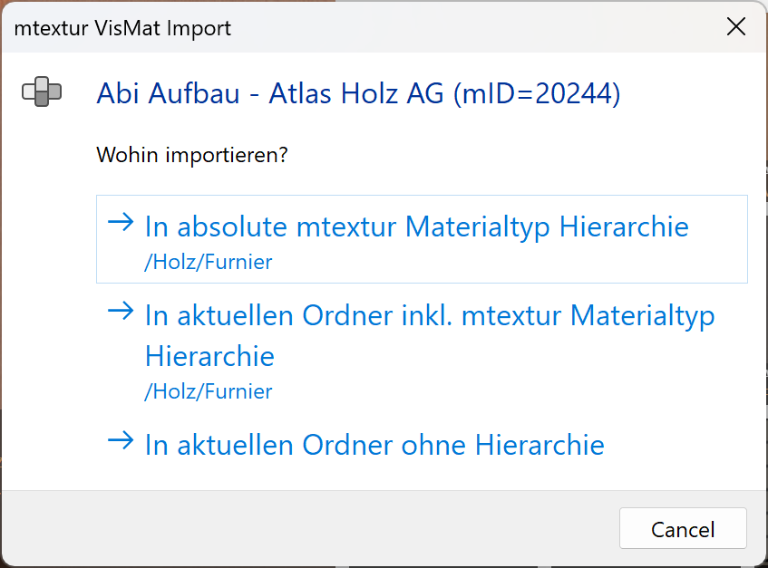Click the Cancel button
The width and height of the screenshot is (768, 568).
[x=683, y=528]
